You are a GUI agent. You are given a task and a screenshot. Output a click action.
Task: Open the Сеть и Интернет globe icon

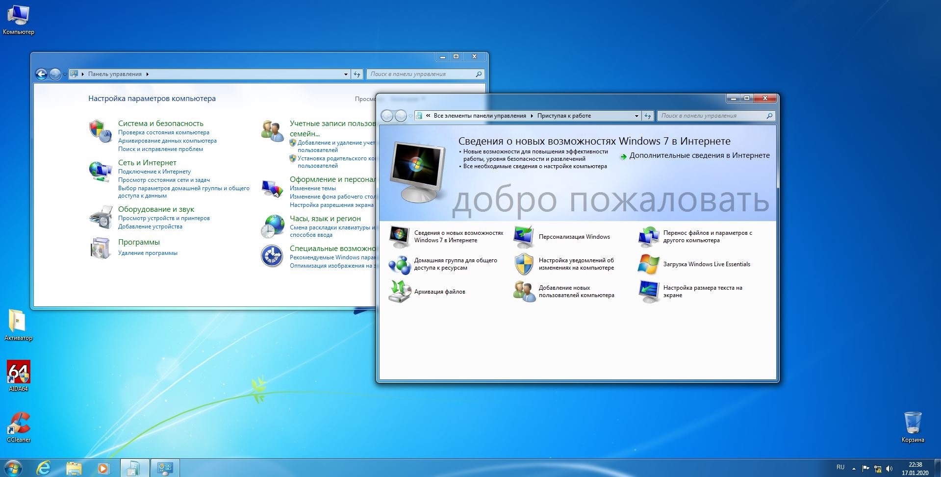coord(100,172)
